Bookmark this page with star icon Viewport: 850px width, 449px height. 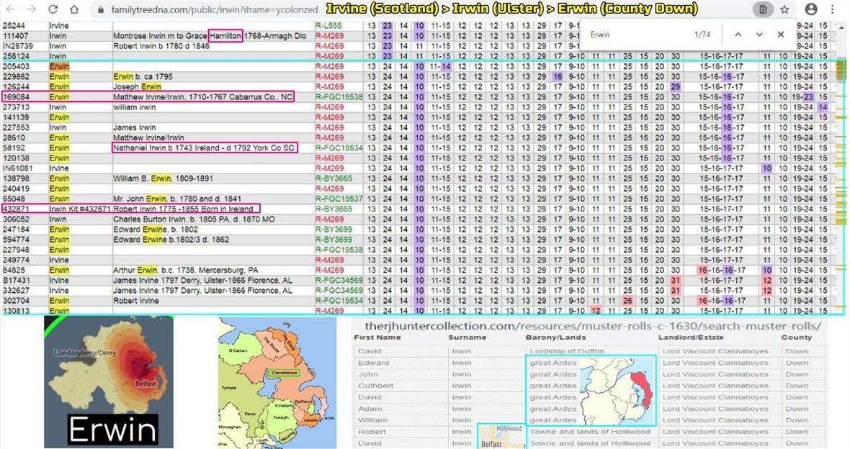pos(784,10)
